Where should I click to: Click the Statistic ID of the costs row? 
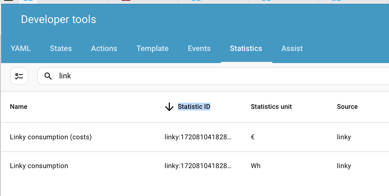(x=198, y=137)
